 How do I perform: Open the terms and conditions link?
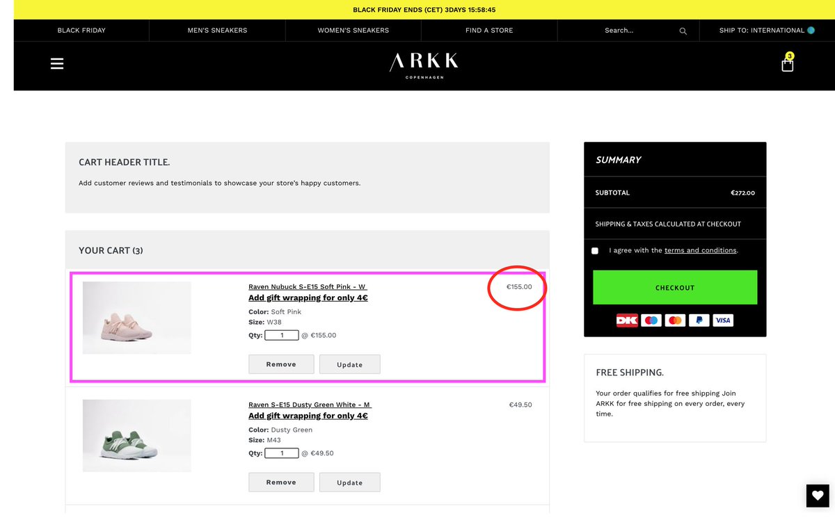[701, 250]
